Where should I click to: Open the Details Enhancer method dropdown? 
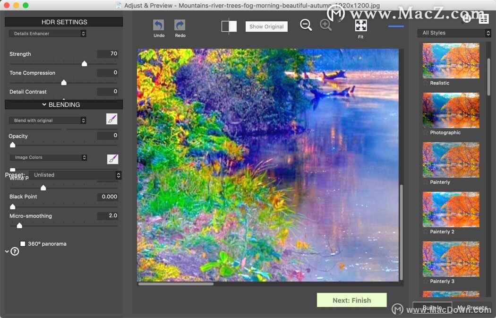(x=47, y=34)
